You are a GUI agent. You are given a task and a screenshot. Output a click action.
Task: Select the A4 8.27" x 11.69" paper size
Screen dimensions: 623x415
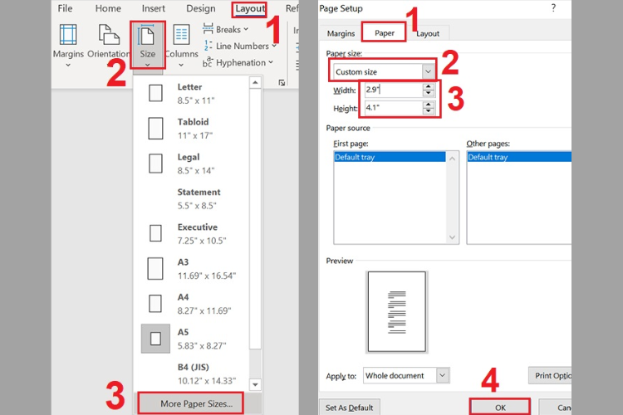(x=192, y=304)
